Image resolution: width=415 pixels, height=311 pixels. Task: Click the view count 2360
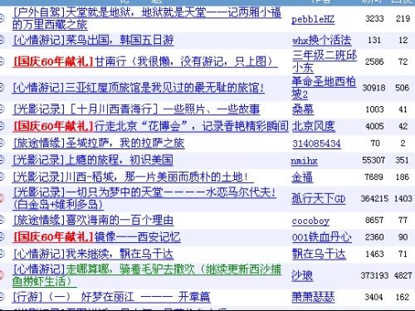374,237
